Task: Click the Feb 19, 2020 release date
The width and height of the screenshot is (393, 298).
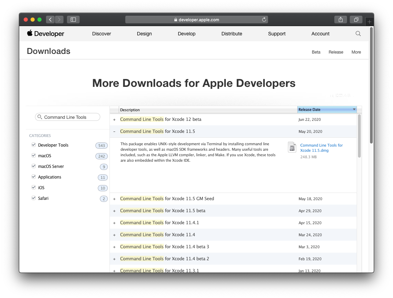Action: [310, 259]
